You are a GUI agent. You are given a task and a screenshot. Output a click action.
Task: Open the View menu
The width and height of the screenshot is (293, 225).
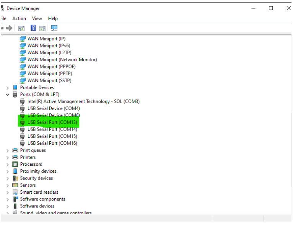coord(37,18)
